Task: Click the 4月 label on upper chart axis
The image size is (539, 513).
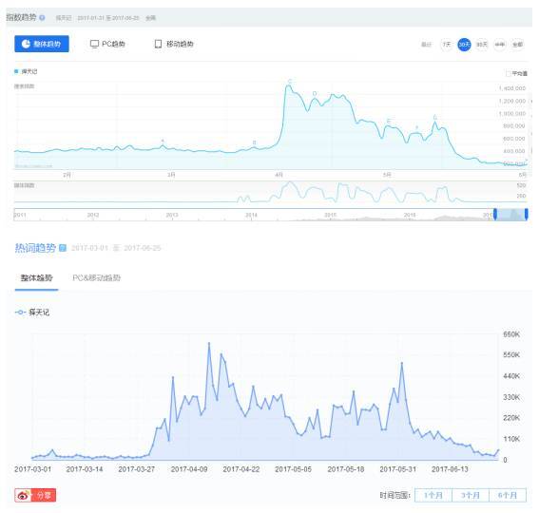Action: 279,175
